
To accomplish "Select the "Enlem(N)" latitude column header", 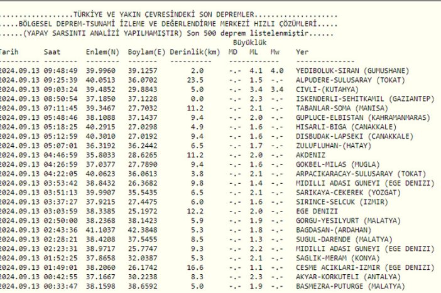I will click(x=101, y=52).
